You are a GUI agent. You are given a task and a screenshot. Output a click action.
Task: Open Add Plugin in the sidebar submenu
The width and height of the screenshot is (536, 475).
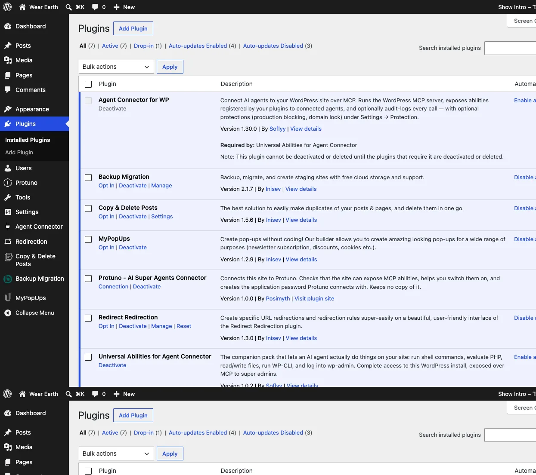(x=19, y=152)
